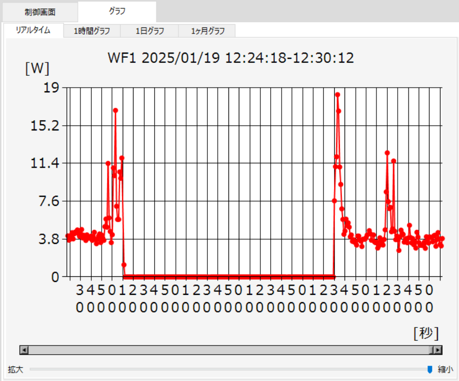The image size is (459, 381).
Task: Open the リアルタイム graph tab
Action: (33, 30)
